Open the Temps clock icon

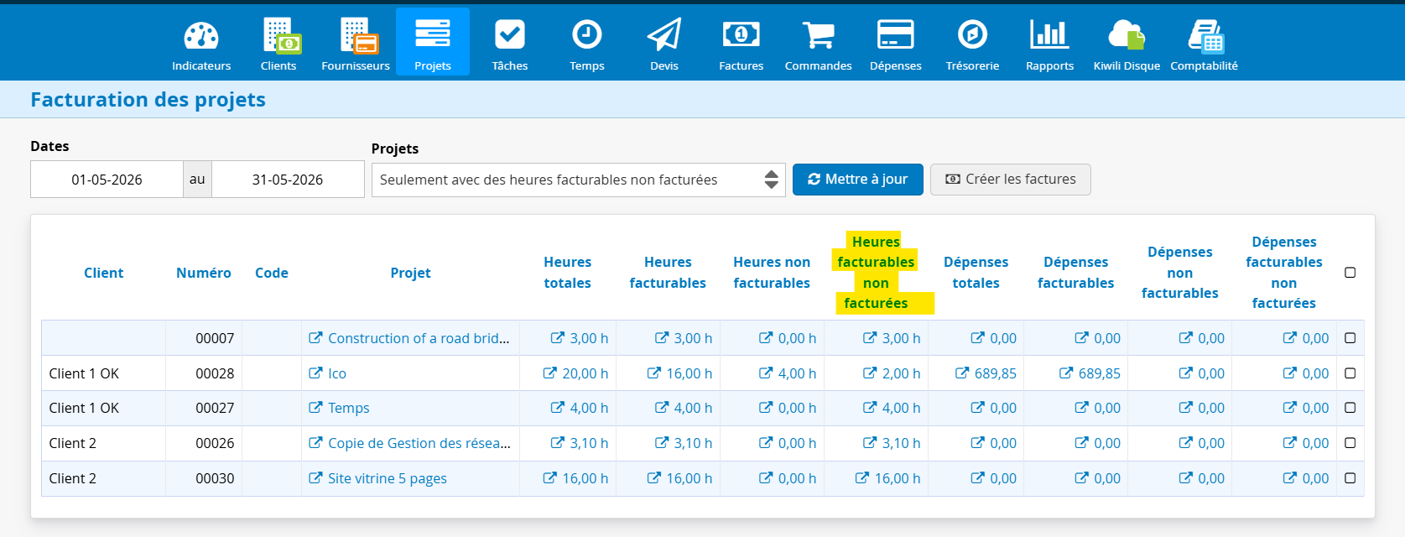click(587, 35)
